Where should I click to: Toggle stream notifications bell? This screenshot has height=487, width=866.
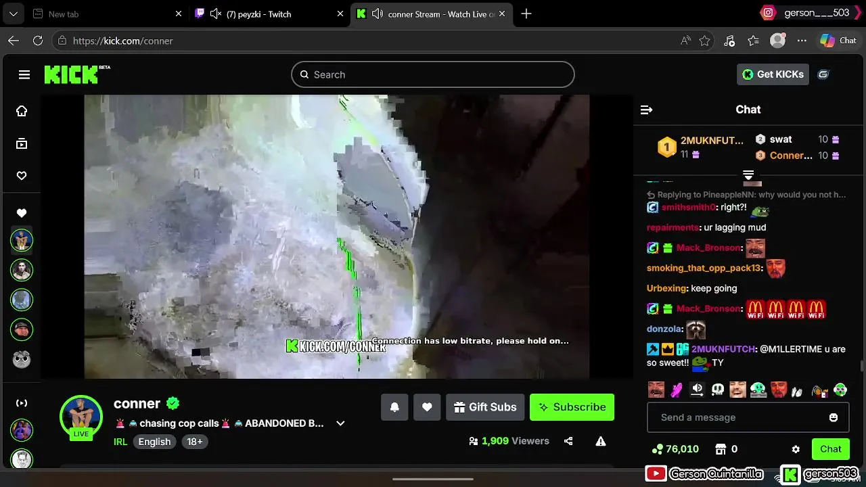click(394, 407)
